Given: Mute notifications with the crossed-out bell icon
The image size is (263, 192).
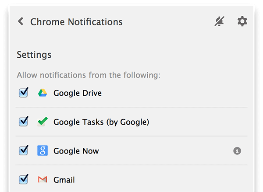Looking at the screenshot, I should (x=220, y=21).
